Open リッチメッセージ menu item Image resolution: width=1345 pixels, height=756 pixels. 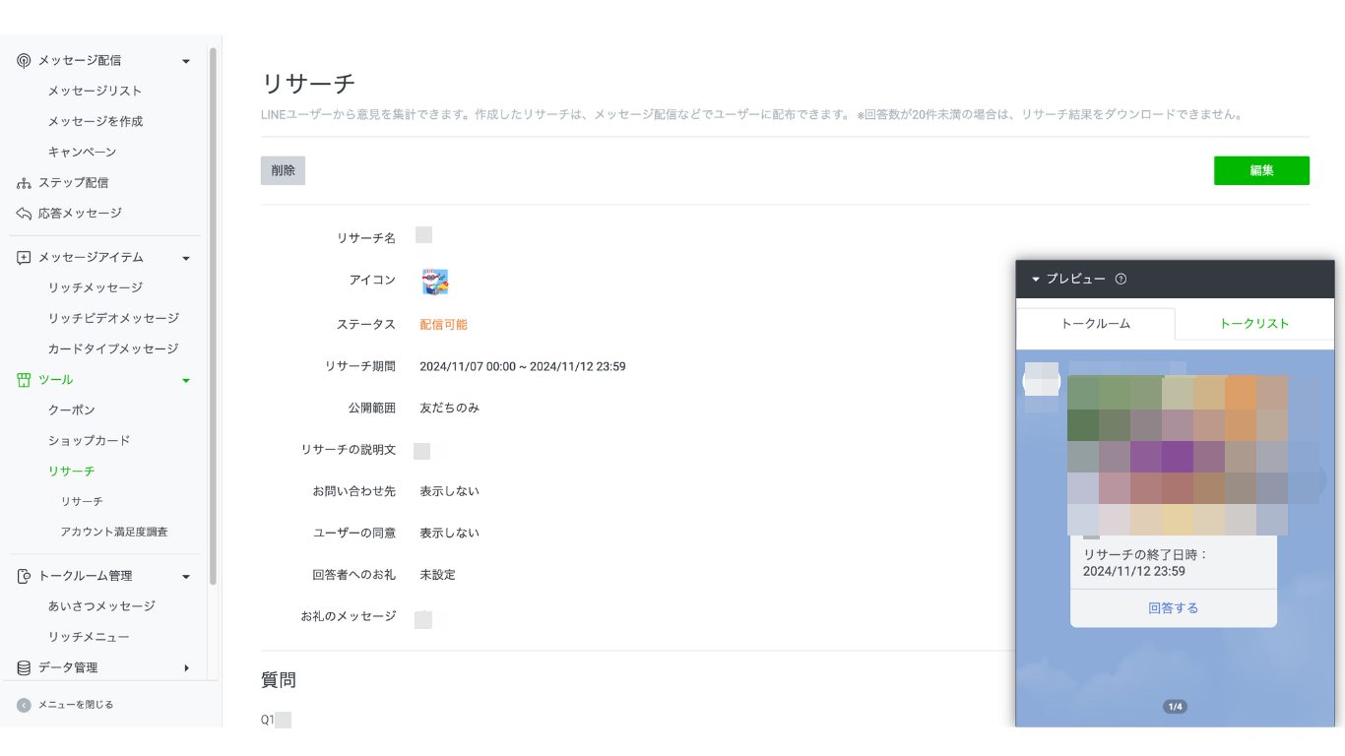pos(96,288)
